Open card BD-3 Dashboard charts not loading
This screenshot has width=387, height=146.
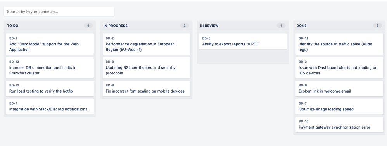tap(339, 68)
